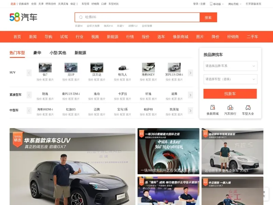The width and height of the screenshot is (273, 205).
Task: Click hot search term 金杯大海狮
Action: (93, 26)
